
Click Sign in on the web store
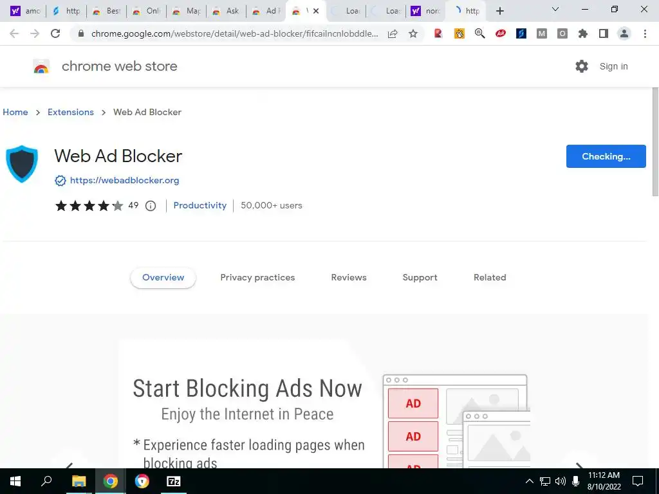click(x=613, y=66)
